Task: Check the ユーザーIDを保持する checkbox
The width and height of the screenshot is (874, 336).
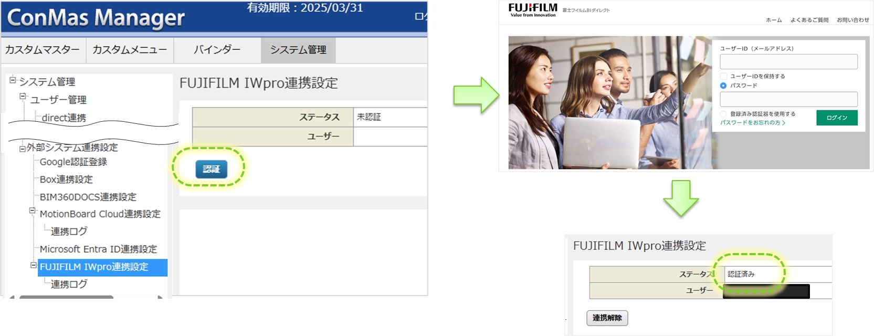Action: pos(723,76)
